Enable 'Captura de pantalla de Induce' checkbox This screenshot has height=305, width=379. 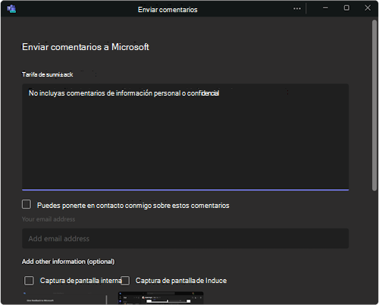(x=125, y=281)
